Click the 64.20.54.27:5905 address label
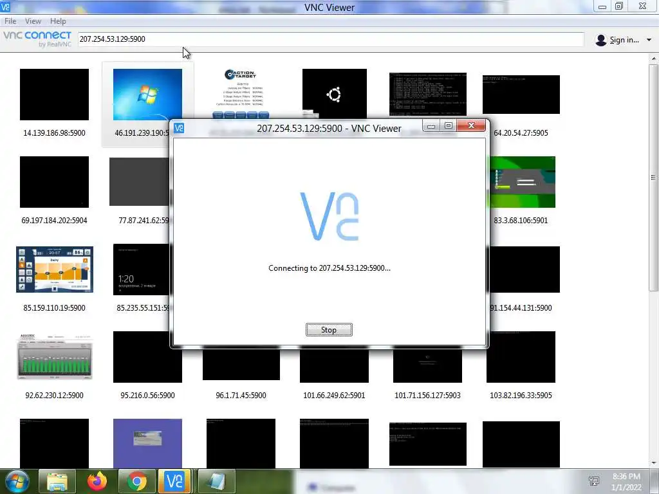 click(521, 133)
